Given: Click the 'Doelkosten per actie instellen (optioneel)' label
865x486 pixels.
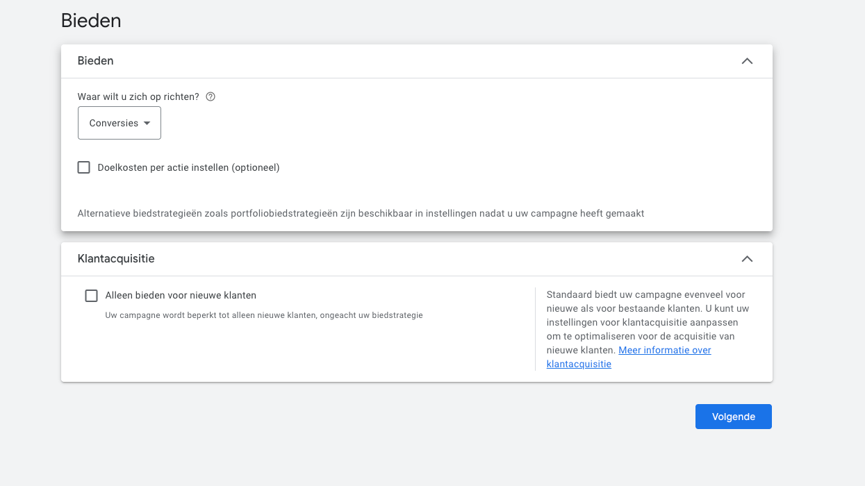Looking at the screenshot, I should coord(188,167).
